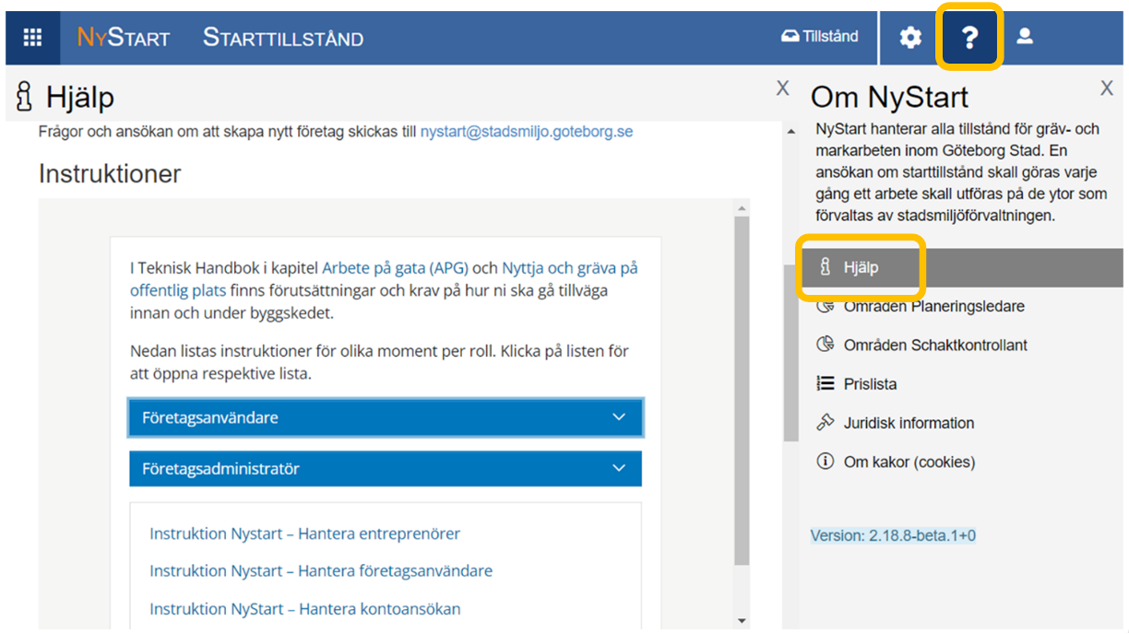Open Om kakor (cookies) menu item
This screenshot has width=1129, height=634.
click(909, 463)
